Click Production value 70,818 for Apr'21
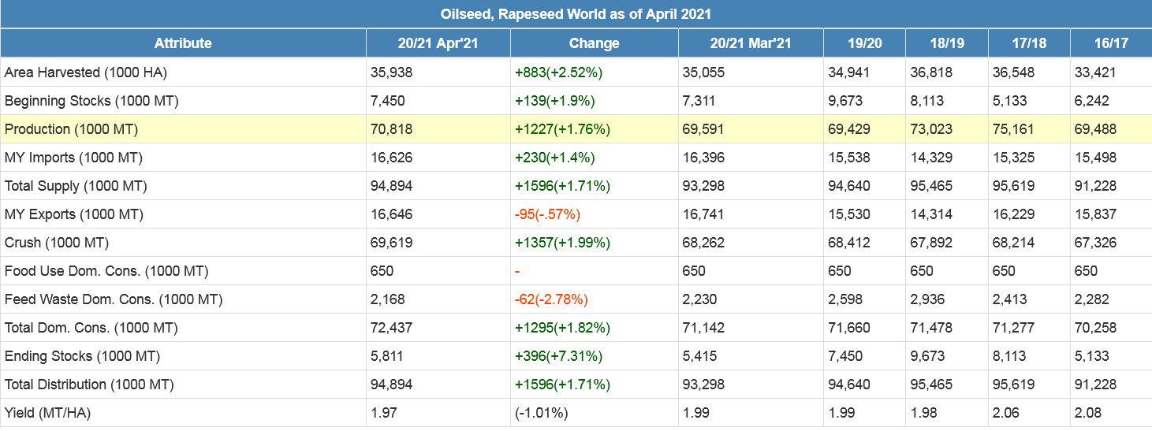The width and height of the screenshot is (1152, 431). (392, 129)
